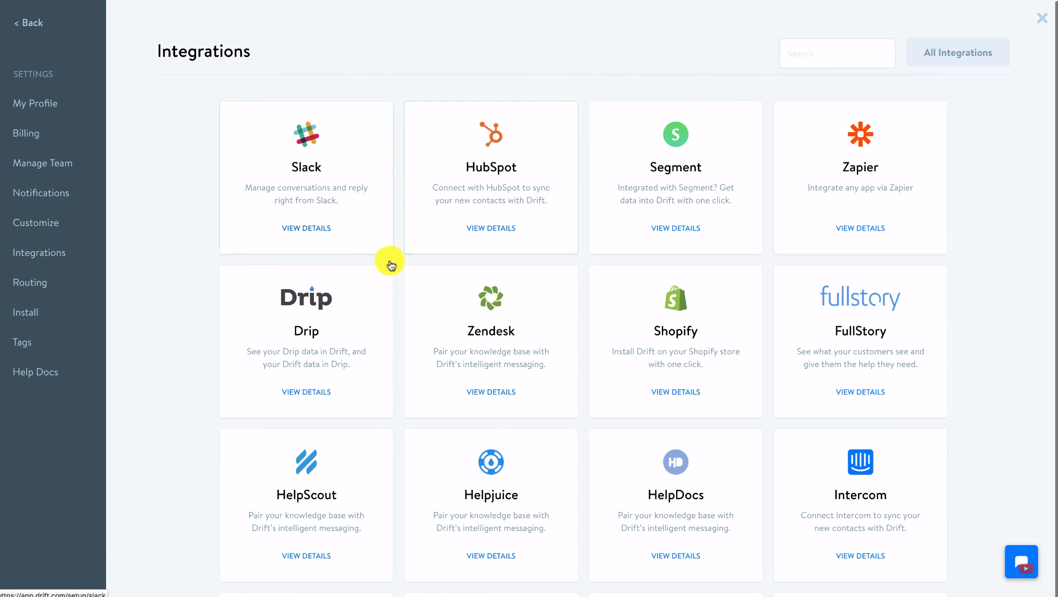Image resolution: width=1058 pixels, height=597 pixels.
Task: Click the Drip logo
Action: (306, 298)
